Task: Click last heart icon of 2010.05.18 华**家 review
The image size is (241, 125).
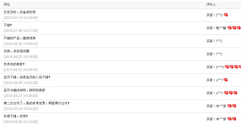Action: [x=234, y=106]
